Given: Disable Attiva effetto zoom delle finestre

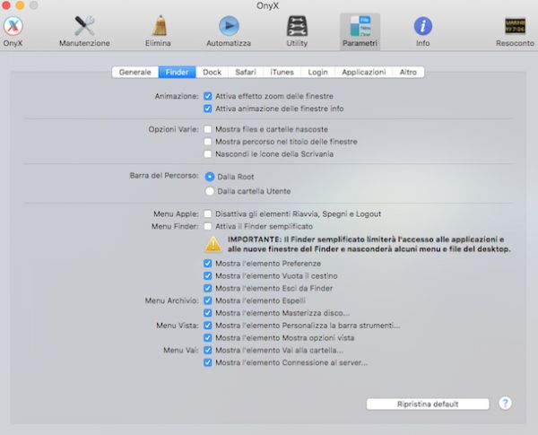Looking at the screenshot, I should (x=208, y=96).
